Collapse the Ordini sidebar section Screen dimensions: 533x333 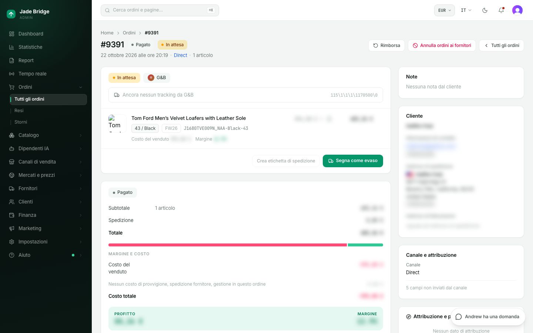click(46, 87)
